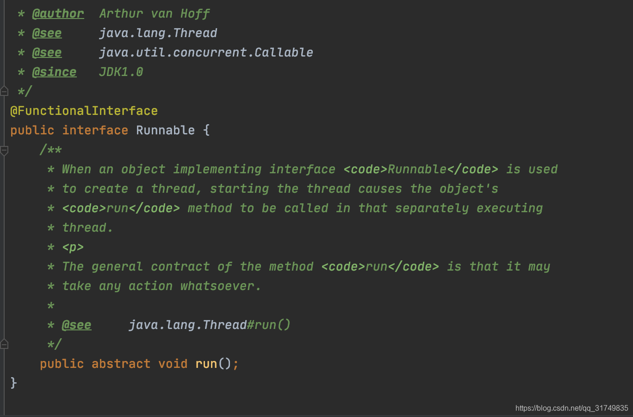Click the text JDK1.0
Image resolution: width=633 pixels, height=417 pixels.
(x=121, y=72)
